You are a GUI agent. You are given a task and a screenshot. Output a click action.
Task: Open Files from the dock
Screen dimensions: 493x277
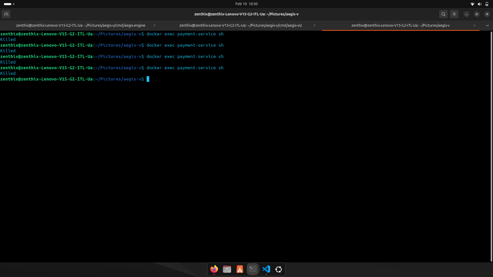tap(227, 269)
